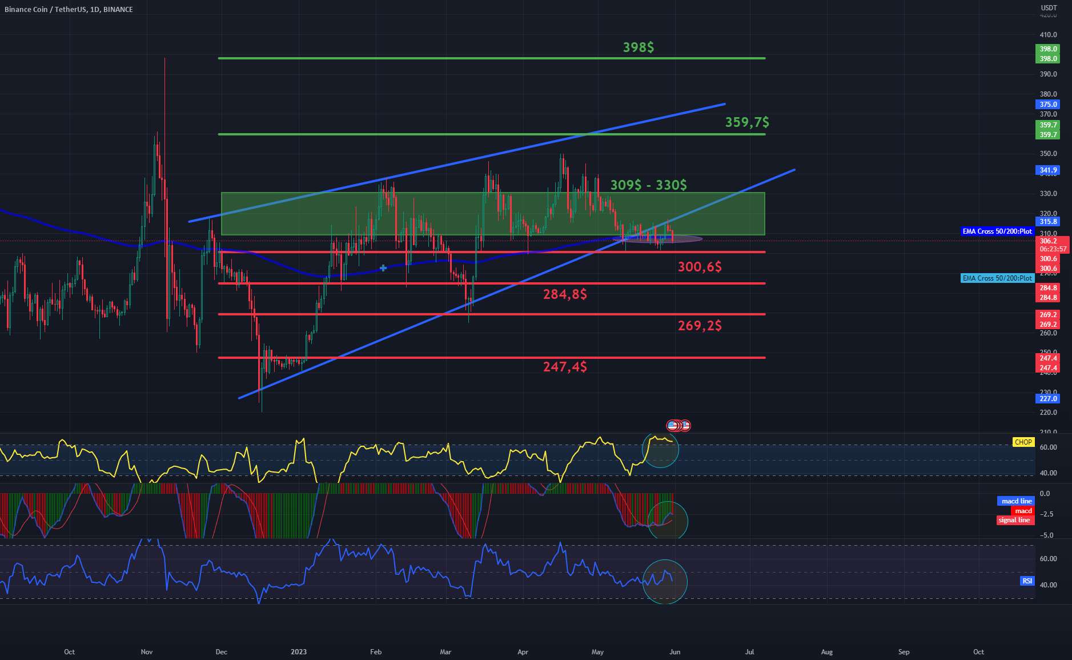Click the 390.0 price axis tick
This screenshot has width=1072, height=660.
click(1048, 74)
